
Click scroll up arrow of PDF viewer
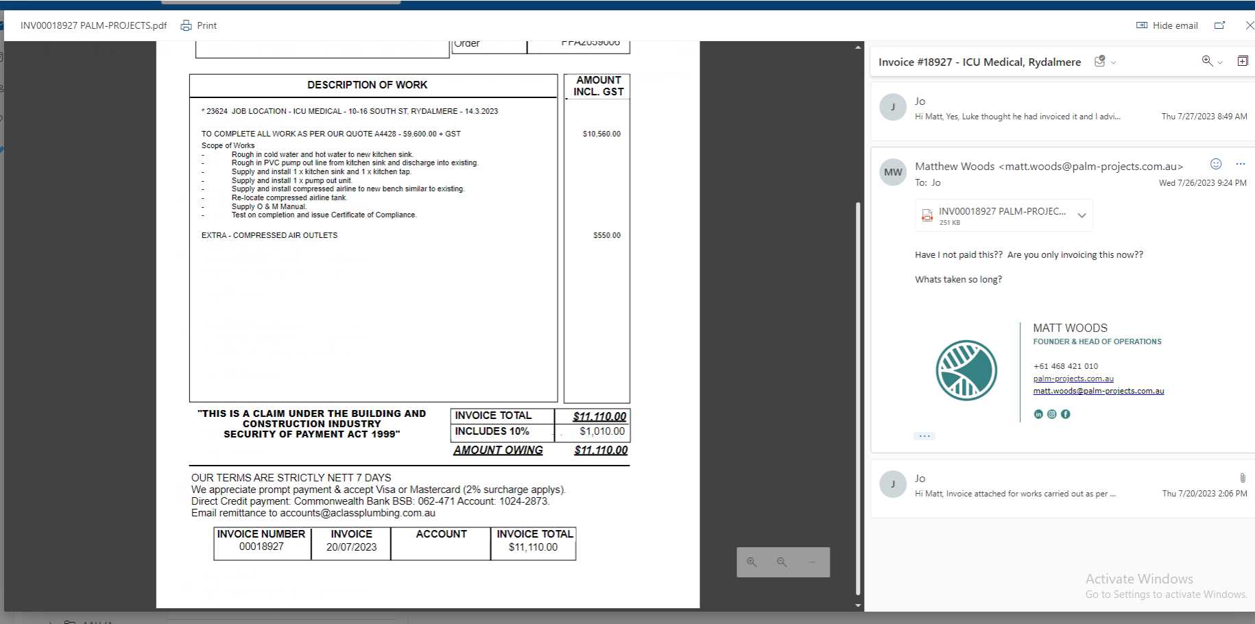[x=858, y=47]
